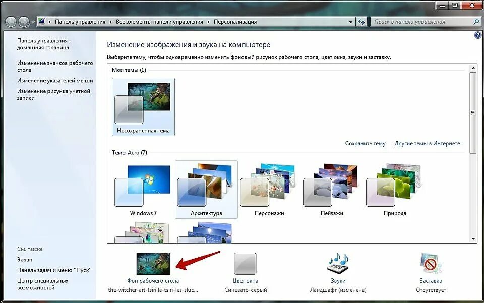This screenshot has height=303, width=484.
Task: Select the Windows 7 theme
Action: click(x=143, y=190)
